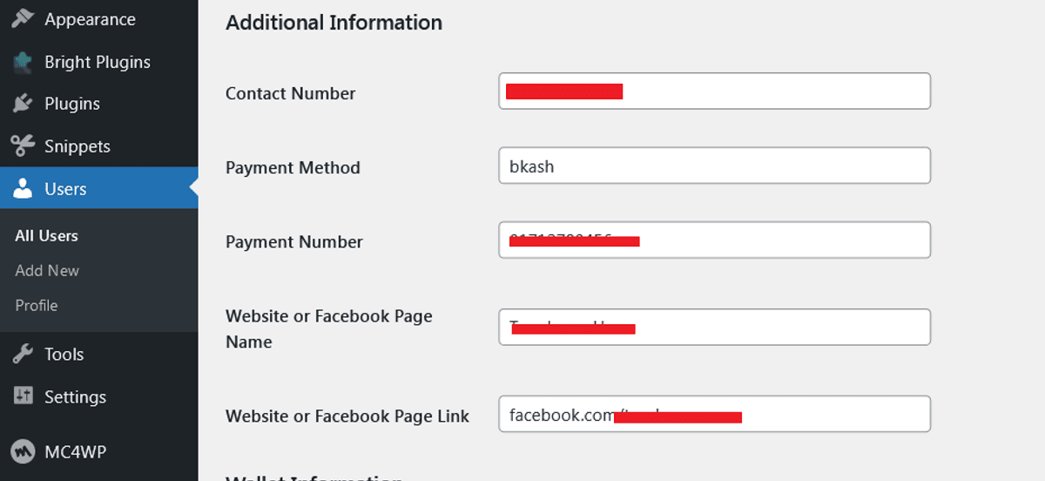Focus the Contact Number field

(715, 91)
